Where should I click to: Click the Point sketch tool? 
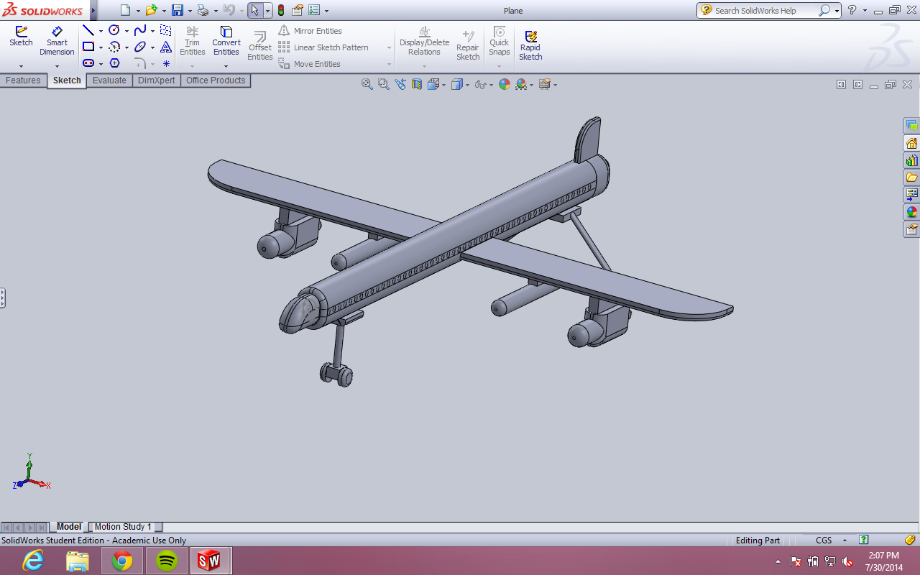(x=166, y=63)
